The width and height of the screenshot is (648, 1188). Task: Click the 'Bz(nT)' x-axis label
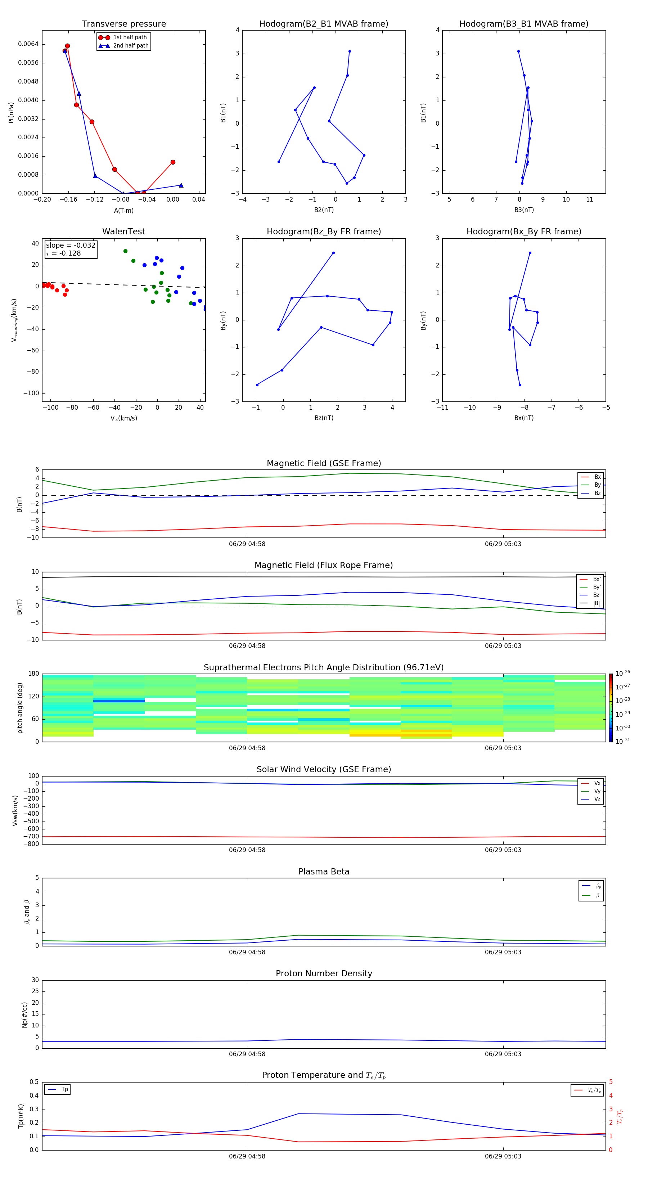tap(324, 418)
